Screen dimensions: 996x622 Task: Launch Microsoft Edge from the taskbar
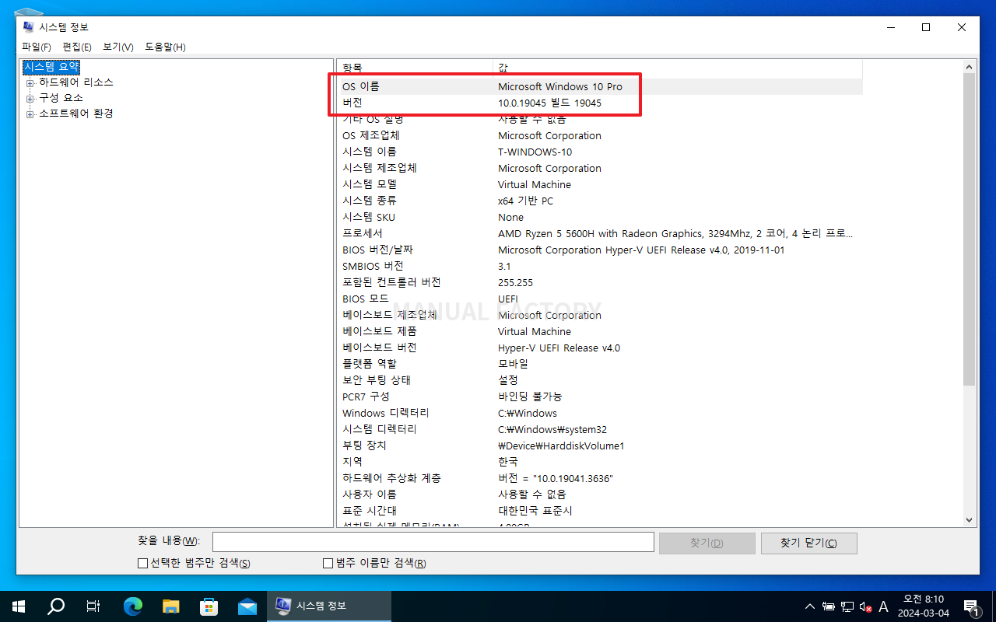pos(133,606)
